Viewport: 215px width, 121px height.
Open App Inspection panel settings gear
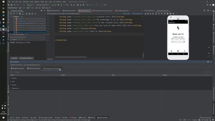(x=208, y=62)
